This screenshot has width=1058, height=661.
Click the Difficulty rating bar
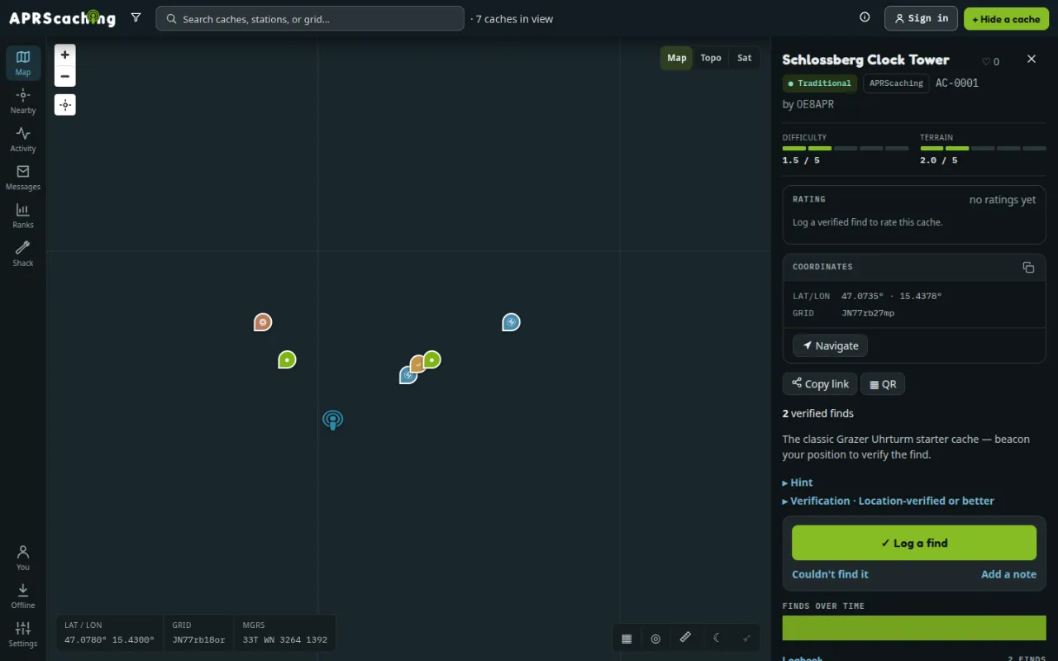point(846,148)
